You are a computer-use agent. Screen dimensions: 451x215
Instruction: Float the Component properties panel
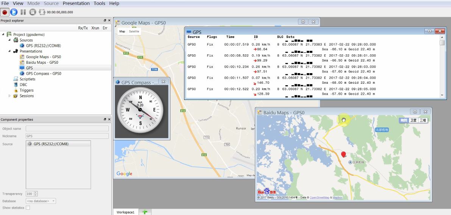105,119
